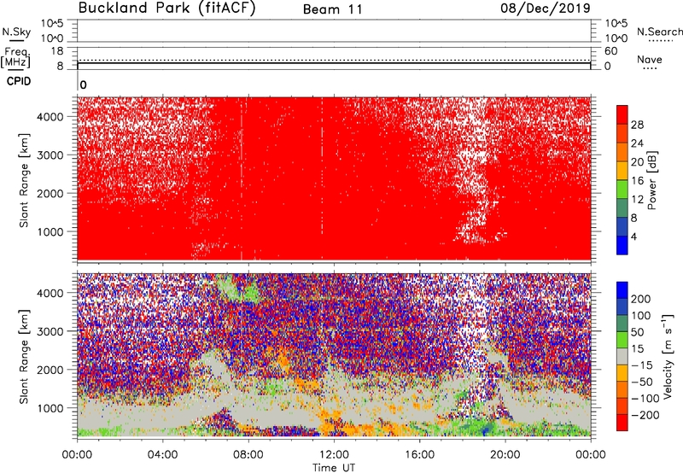Click the '08:00' time axis tick label
Viewport: 683px width, 473px height.
(x=248, y=455)
